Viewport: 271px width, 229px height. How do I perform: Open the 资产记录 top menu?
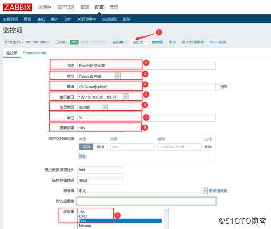(66, 7)
